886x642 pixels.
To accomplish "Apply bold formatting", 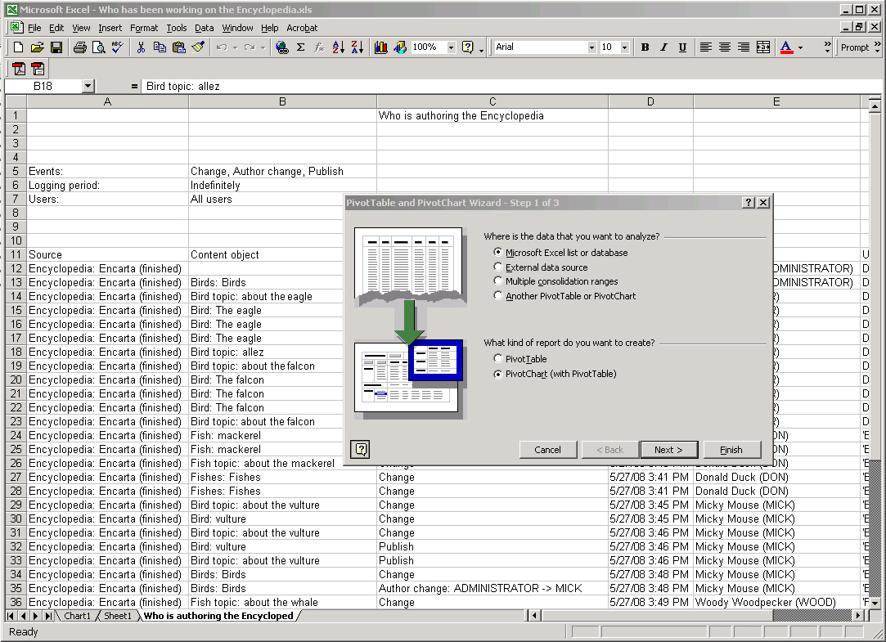I will point(645,47).
